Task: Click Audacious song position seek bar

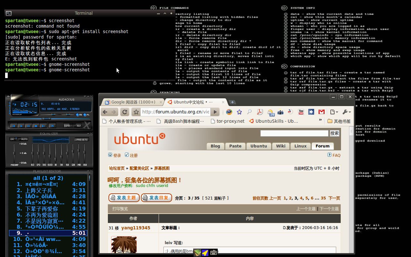Action: coord(50,119)
